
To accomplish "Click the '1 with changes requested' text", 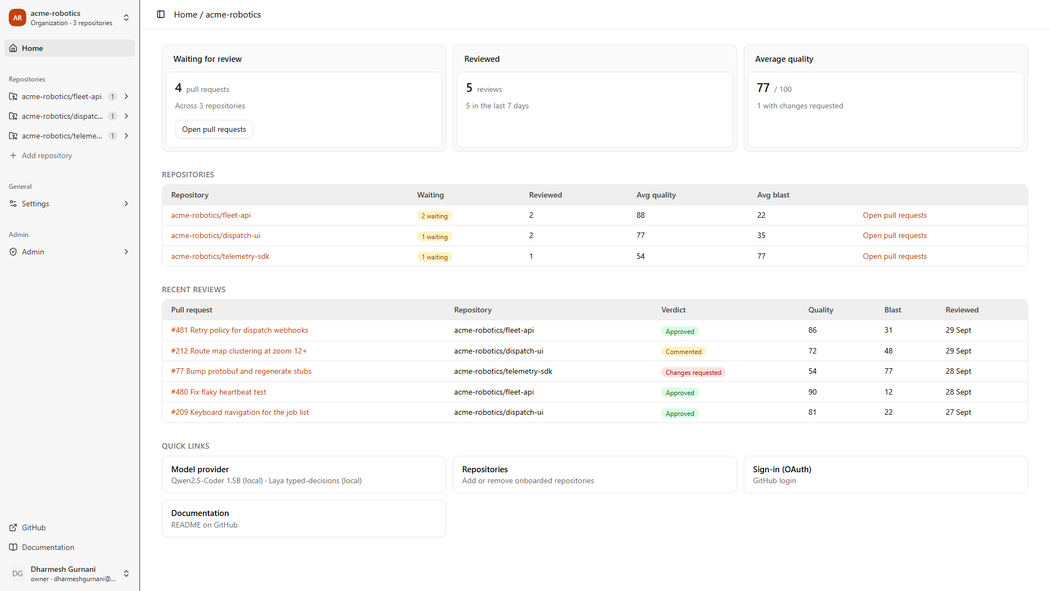I will click(x=800, y=106).
